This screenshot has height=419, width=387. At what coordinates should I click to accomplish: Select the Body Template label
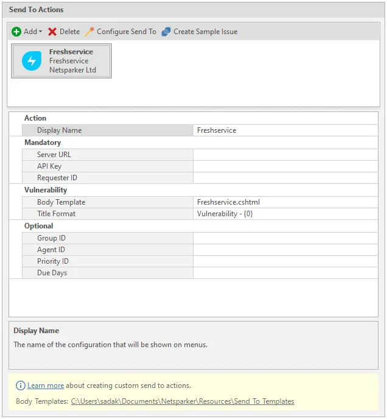61,202
